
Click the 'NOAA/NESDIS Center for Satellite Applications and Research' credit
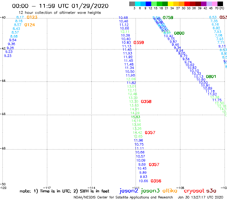tap(123, 198)
